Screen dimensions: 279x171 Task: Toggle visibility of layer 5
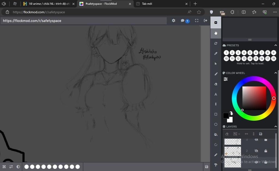tap(256, 140)
